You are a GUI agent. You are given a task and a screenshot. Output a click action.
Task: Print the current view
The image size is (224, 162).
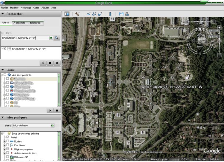pos(127,14)
